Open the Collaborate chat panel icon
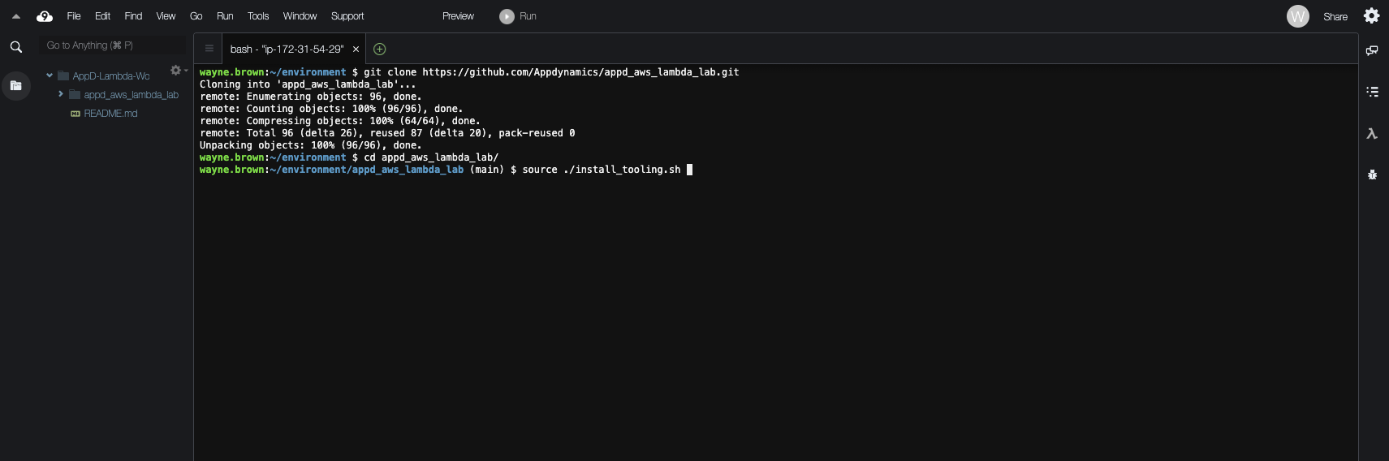1389x461 pixels. pos(1372,50)
